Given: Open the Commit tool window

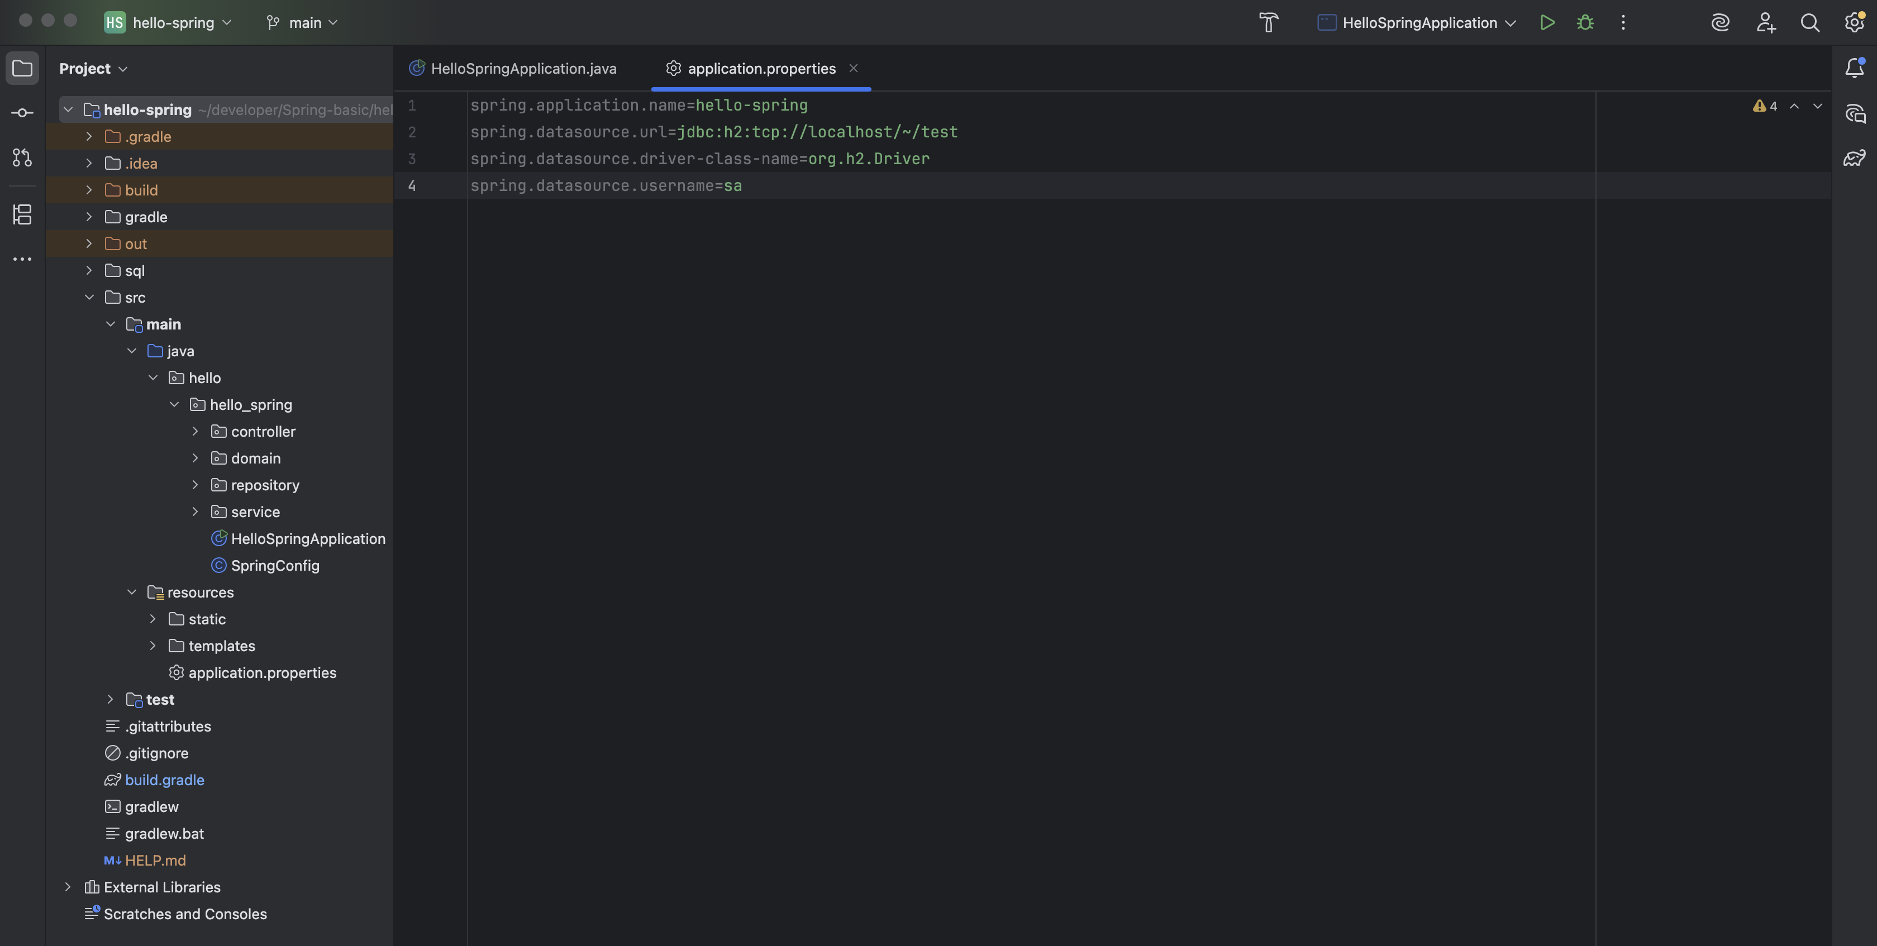Looking at the screenshot, I should tap(22, 113).
